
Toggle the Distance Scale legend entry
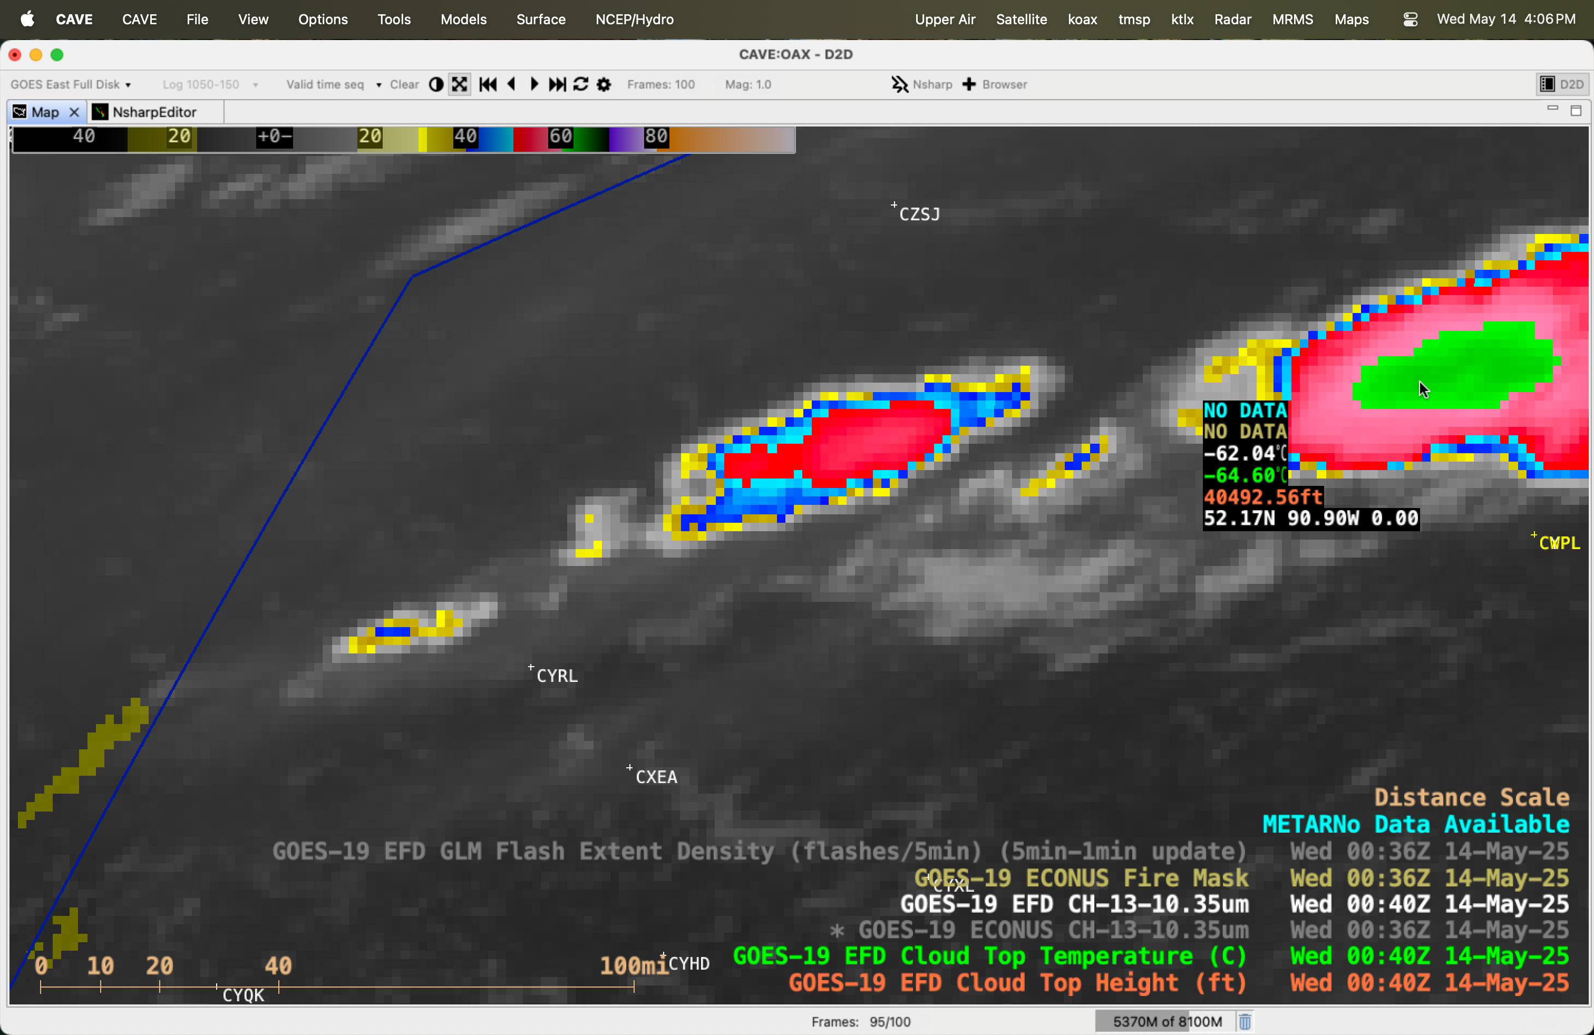click(1471, 797)
